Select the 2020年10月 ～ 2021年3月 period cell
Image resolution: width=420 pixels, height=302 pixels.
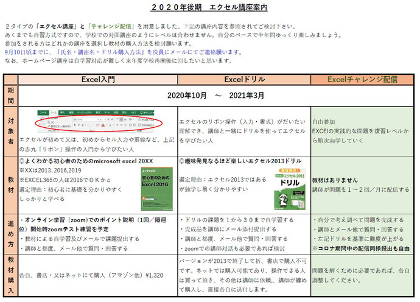pyautogui.click(x=215, y=96)
